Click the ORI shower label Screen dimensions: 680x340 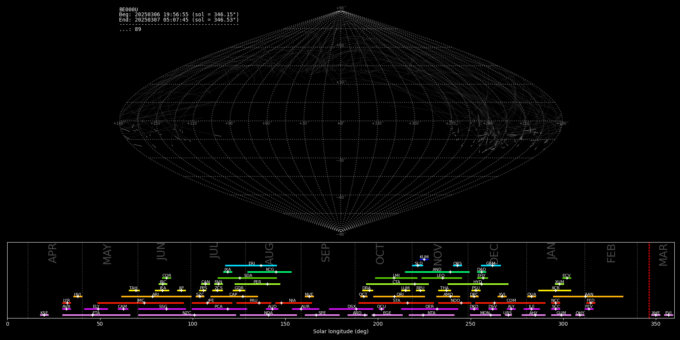tap(400, 295)
